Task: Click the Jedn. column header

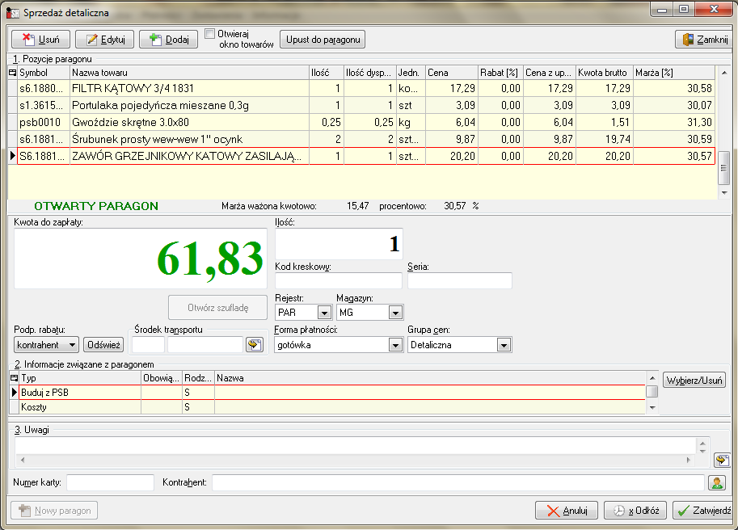Action: (411, 73)
